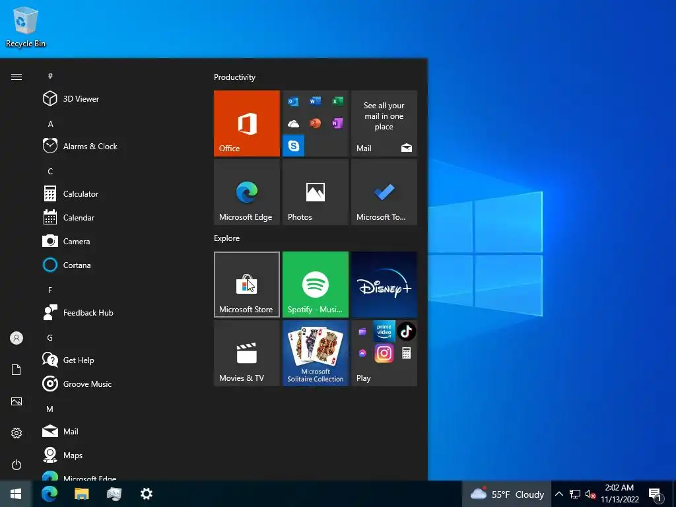Click the OneNote icon in Office folder
Image resolution: width=676 pixels, height=507 pixels.
click(337, 123)
